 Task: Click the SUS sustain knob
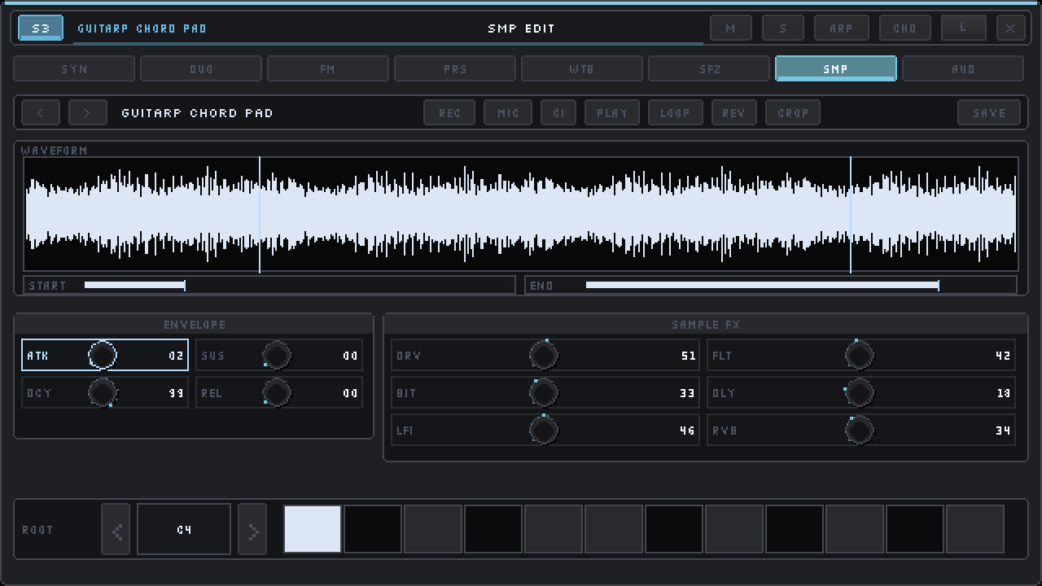277,356
